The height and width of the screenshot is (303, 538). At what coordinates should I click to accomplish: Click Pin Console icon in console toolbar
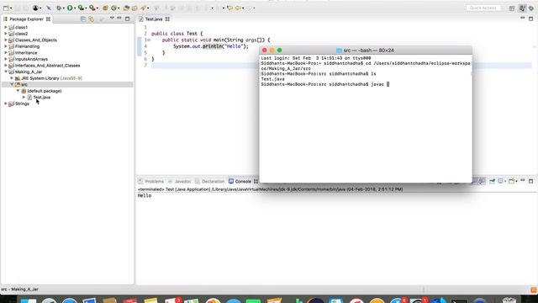[x=492, y=181]
